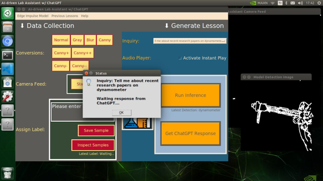Open the Trash icon in dock
The image size is (323, 181).
(x=7, y=173)
